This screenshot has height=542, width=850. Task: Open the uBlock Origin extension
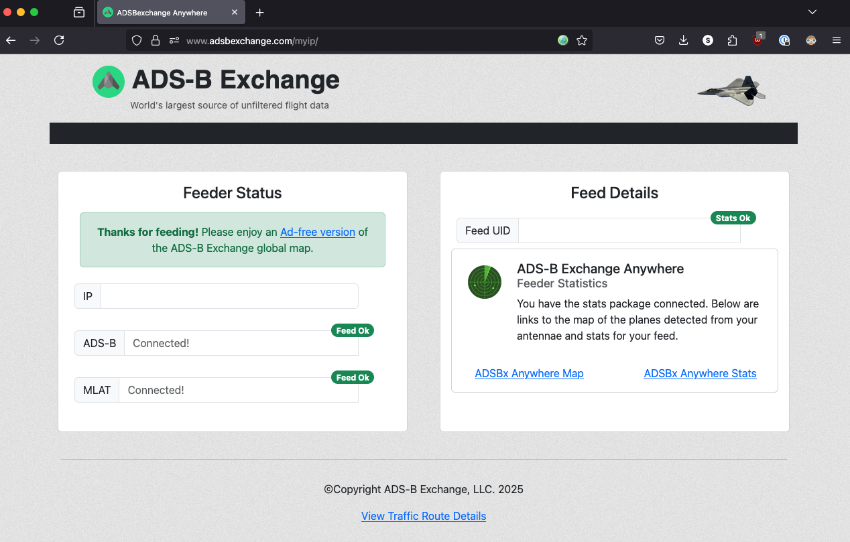[x=757, y=40]
